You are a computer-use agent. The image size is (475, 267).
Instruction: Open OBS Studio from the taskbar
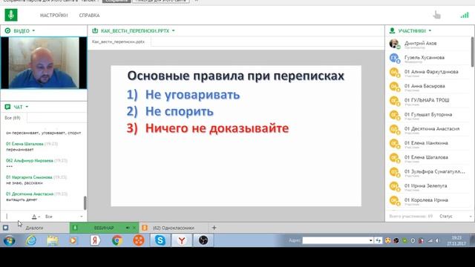(203, 240)
